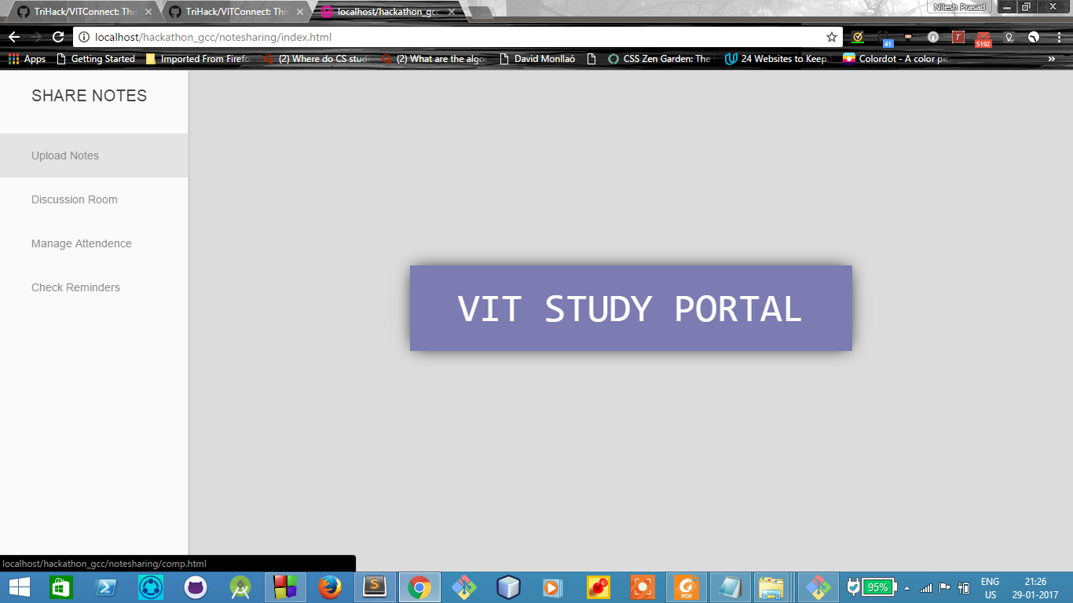
Task: Open the Chrome three-dot menu
Action: click(x=1058, y=37)
